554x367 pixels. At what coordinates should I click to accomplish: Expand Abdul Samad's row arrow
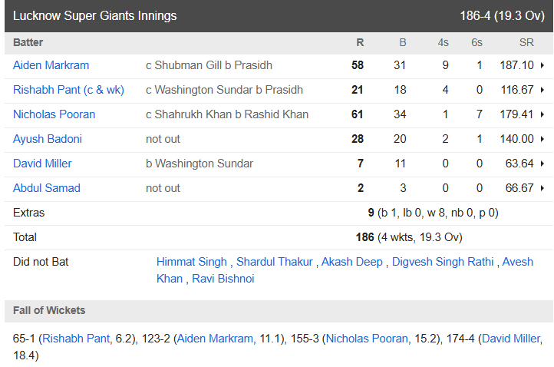(542, 188)
